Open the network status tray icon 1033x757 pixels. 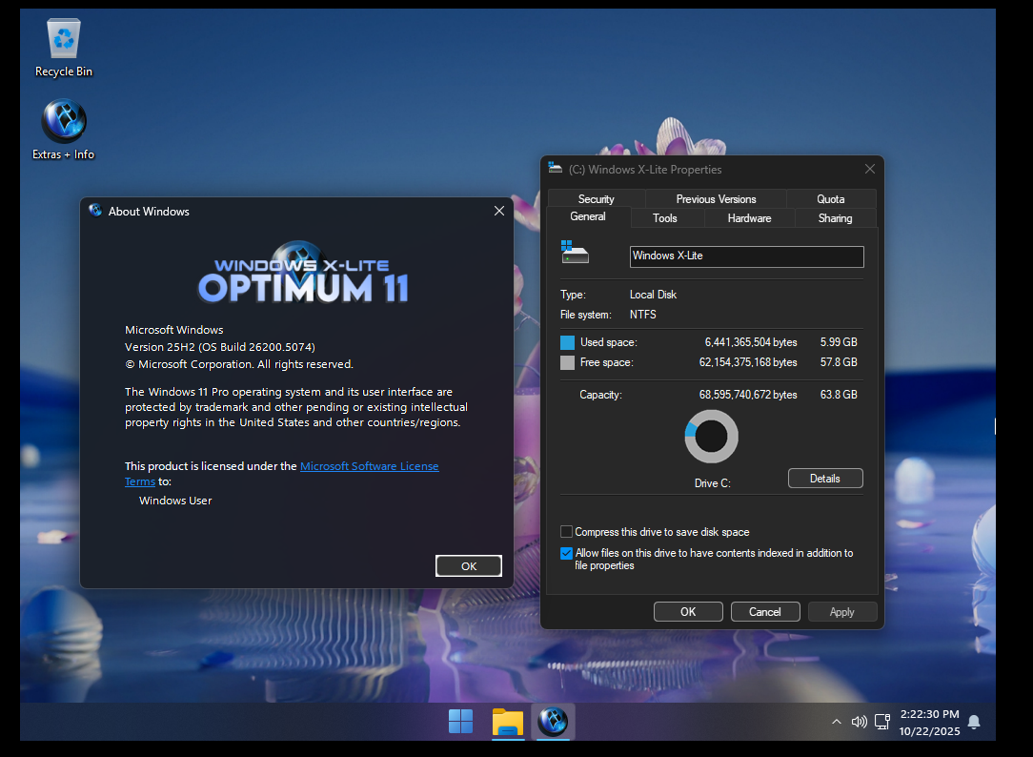pos(882,722)
